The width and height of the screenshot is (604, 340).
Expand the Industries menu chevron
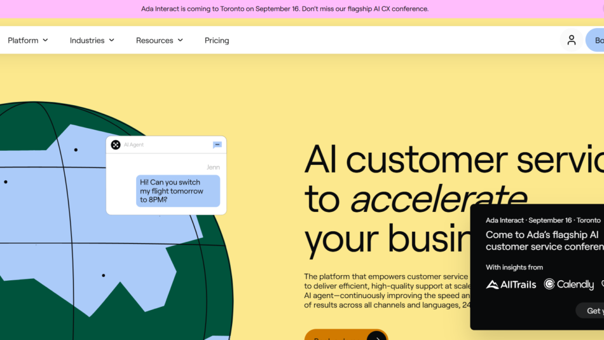point(112,40)
